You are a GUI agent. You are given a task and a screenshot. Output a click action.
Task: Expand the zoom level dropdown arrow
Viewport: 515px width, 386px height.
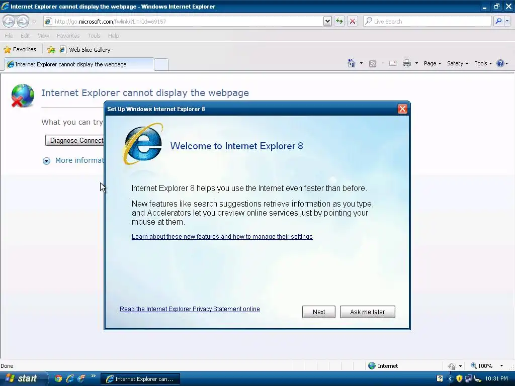[501, 366]
